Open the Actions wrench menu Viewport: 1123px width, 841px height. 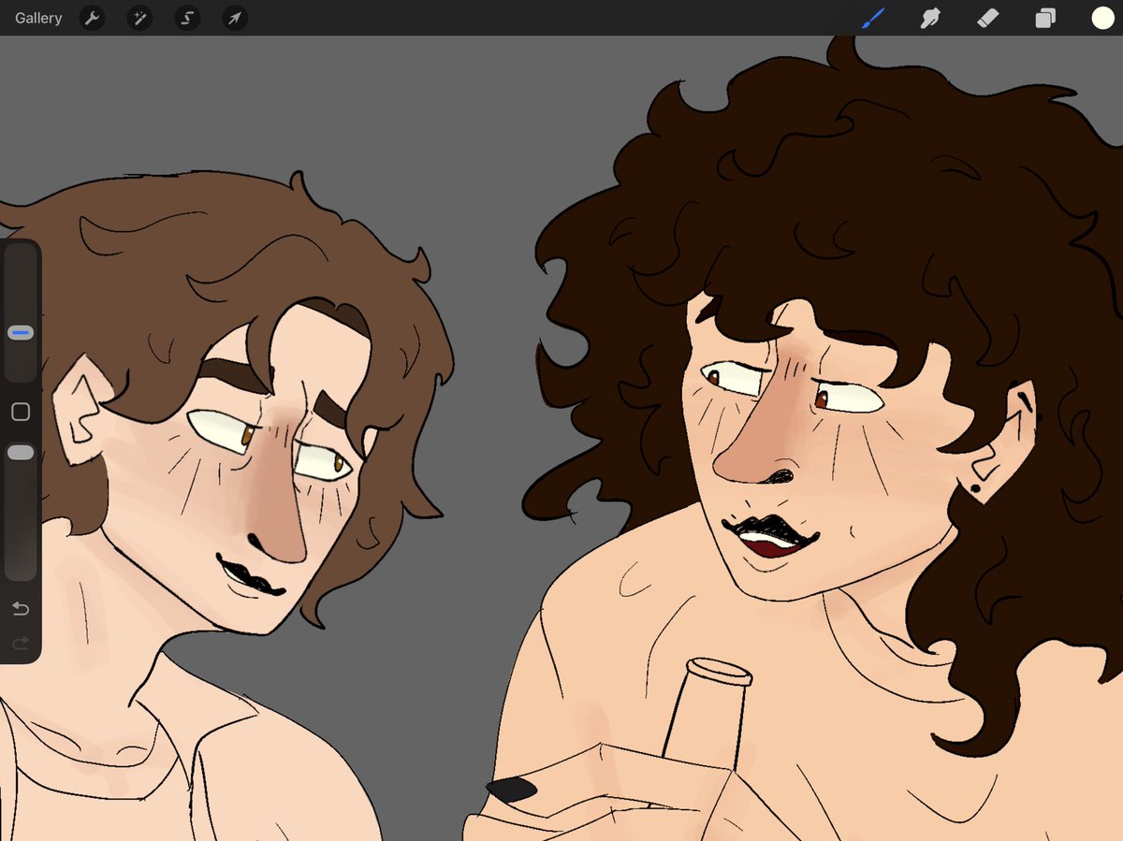click(x=92, y=18)
